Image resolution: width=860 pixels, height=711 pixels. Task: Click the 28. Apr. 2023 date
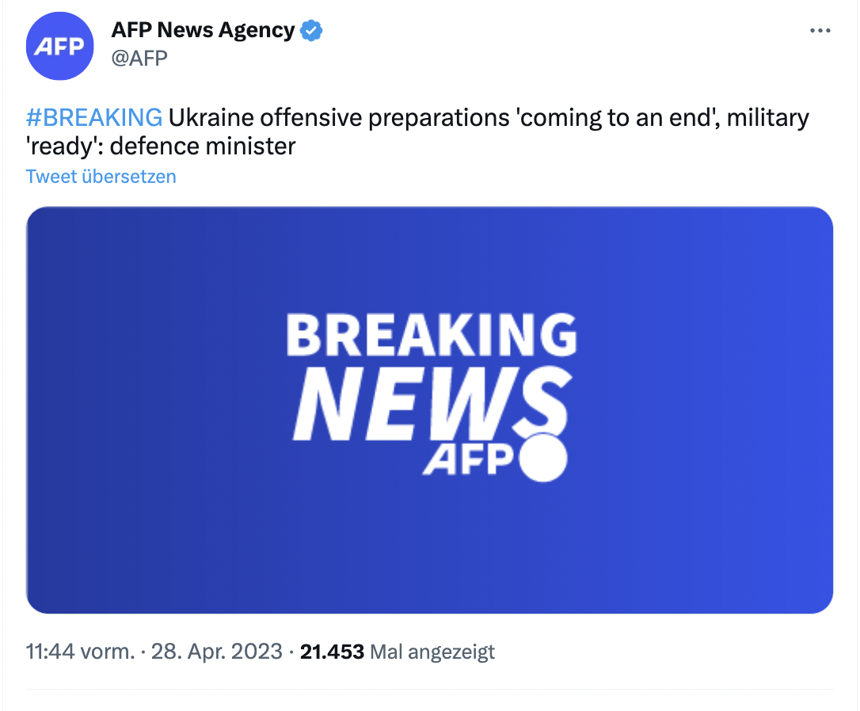(217, 652)
